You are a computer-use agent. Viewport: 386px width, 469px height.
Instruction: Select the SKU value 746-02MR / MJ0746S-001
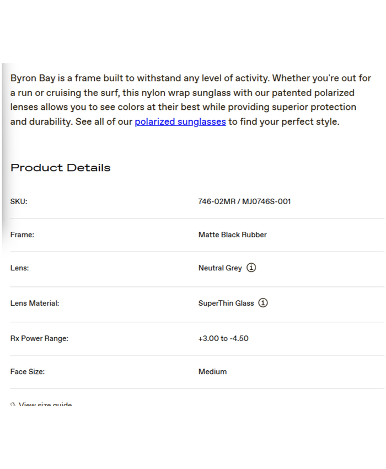[x=244, y=201]
